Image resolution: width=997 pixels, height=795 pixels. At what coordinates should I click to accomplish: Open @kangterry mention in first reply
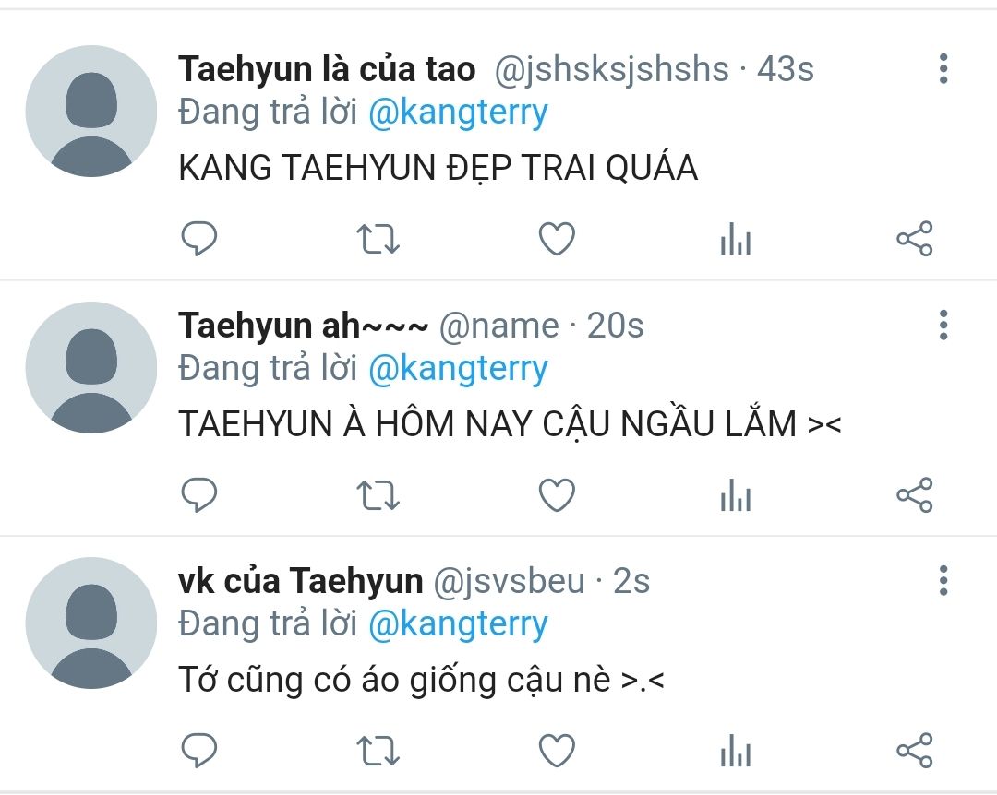click(x=458, y=113)
